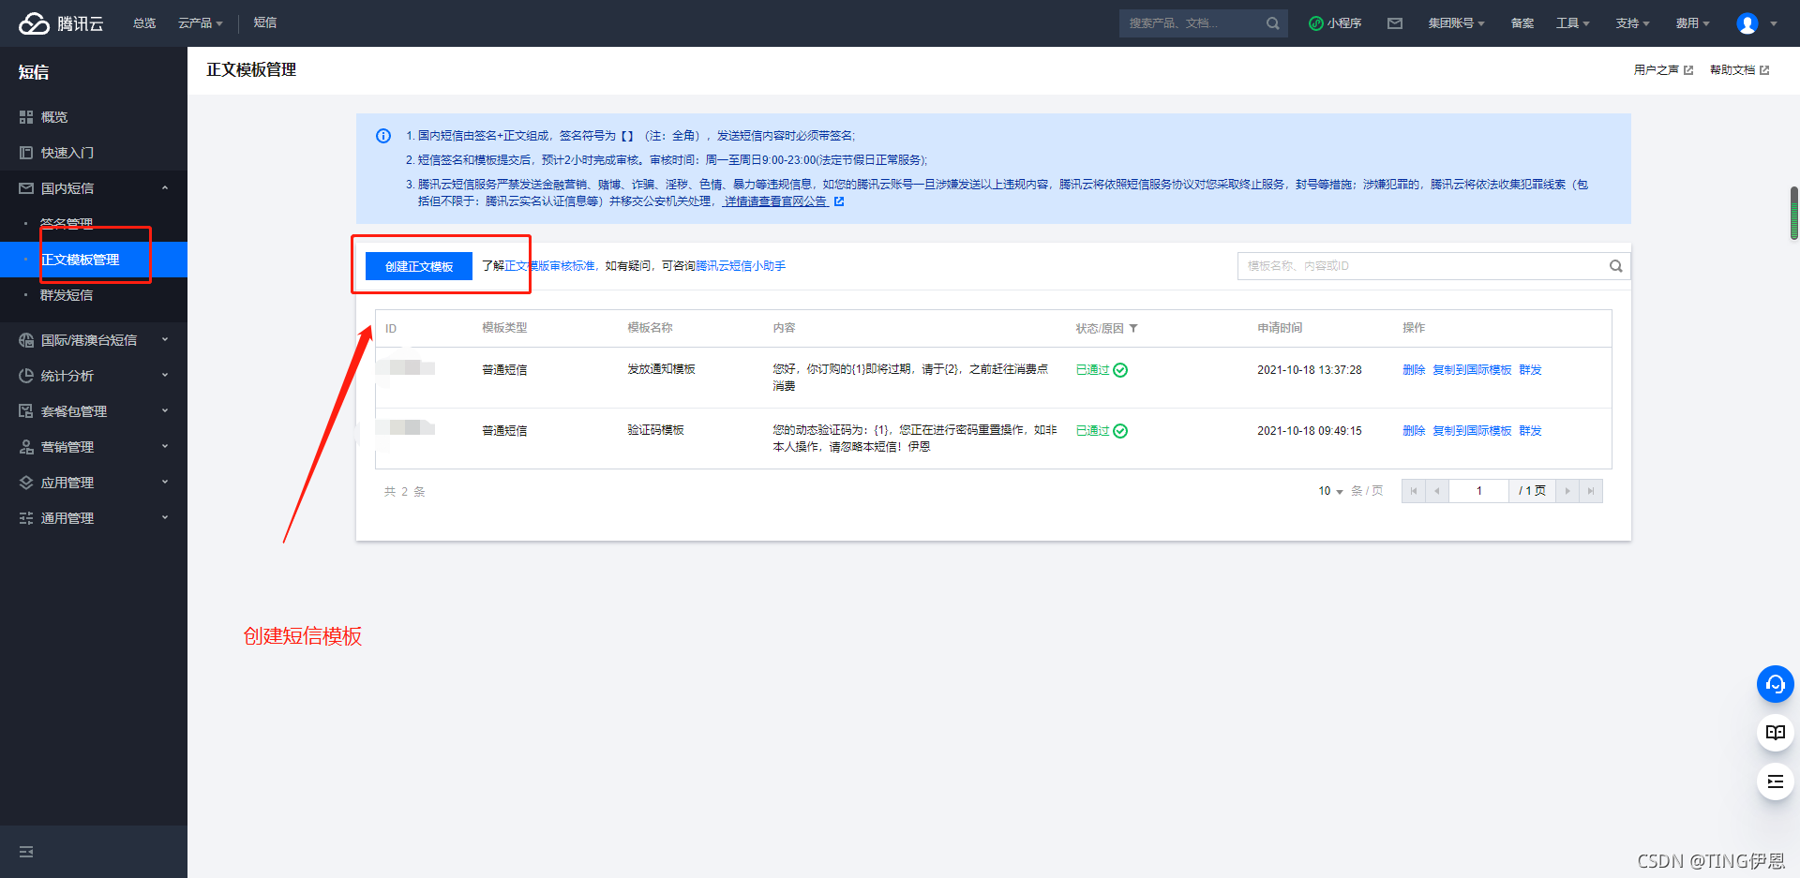1800x878 pixels.
Task: Open 短信 in top navigation
Action: pyautogui.click(x=265, y=23)
